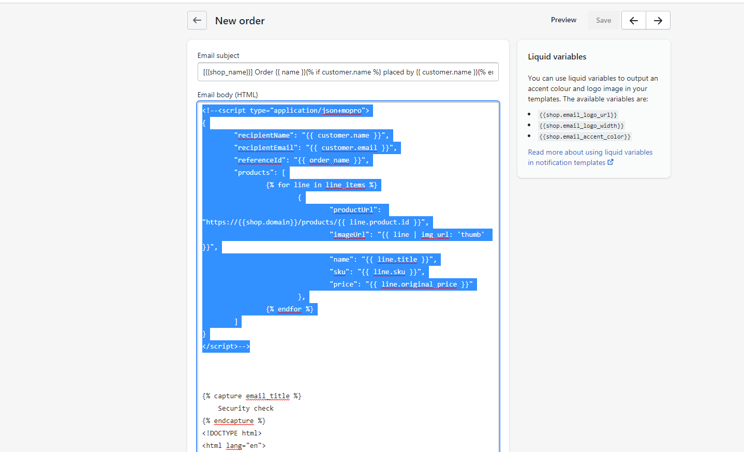Click the closing </script>--> line

click(226, 346)
